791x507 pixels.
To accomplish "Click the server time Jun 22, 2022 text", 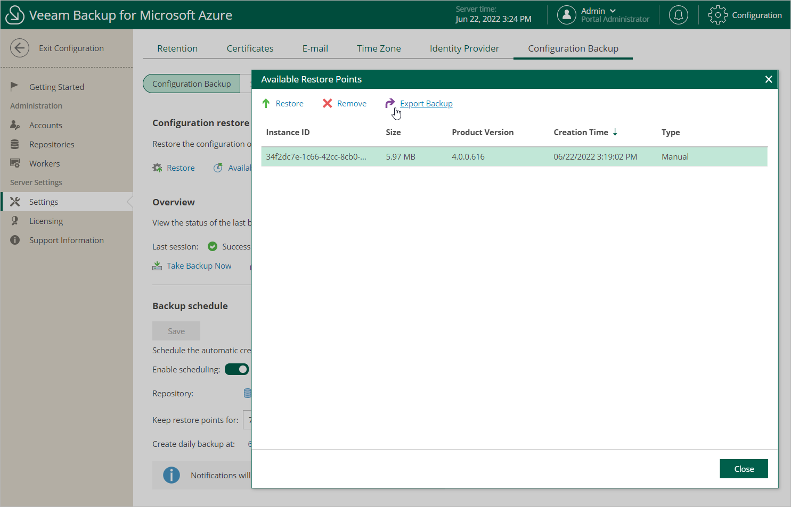I will [493, 19].
